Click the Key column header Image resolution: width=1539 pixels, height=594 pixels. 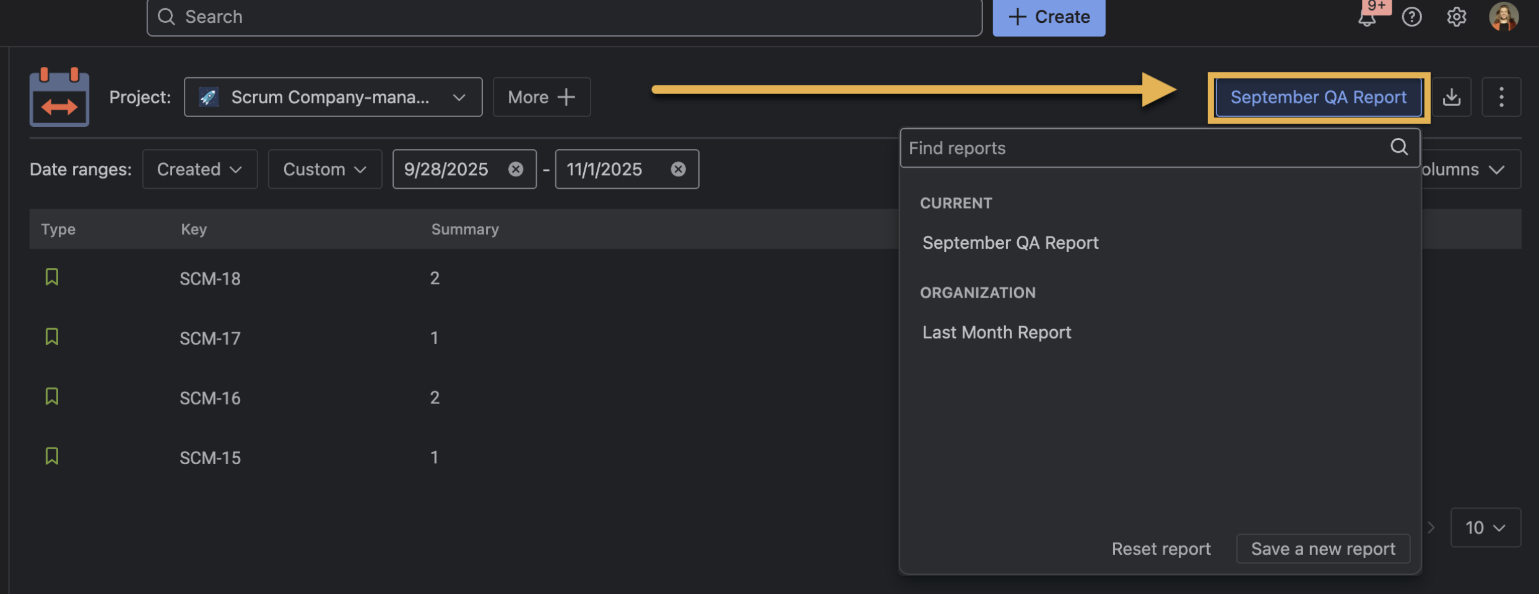(x=194, y=229)
